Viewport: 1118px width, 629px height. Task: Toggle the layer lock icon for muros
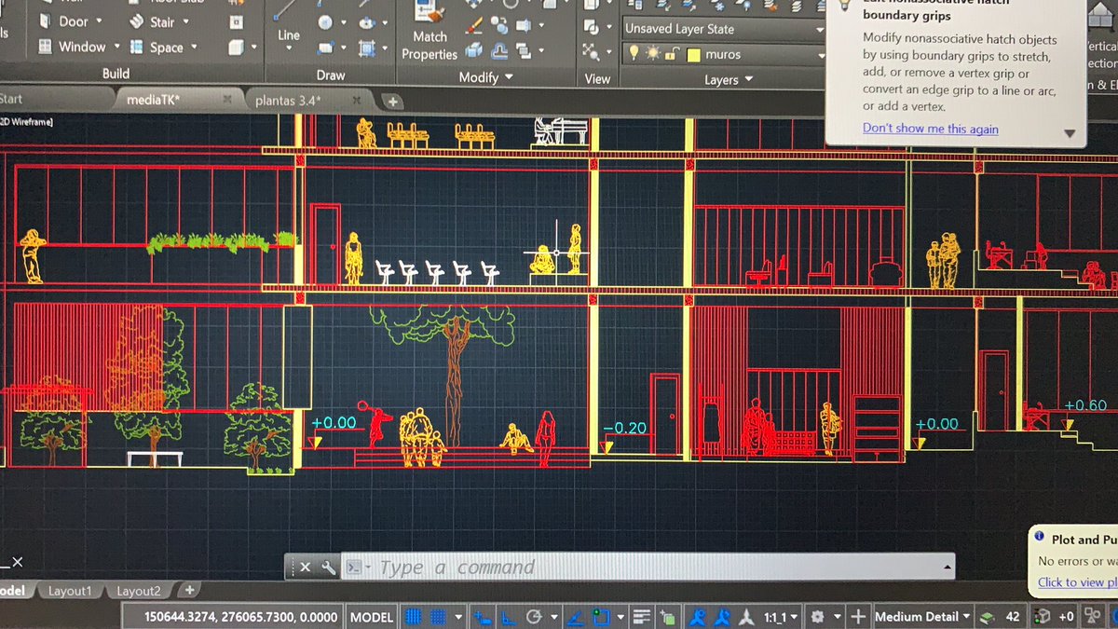click(x=671, y=55)
